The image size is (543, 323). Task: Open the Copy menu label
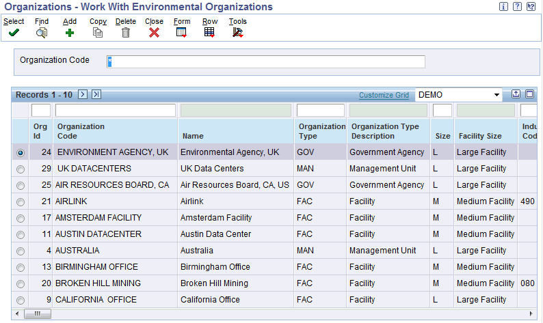(98, 21)
